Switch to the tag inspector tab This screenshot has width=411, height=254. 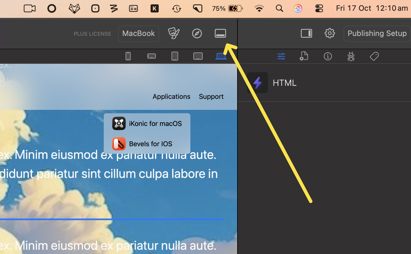(x=374, y=56)
